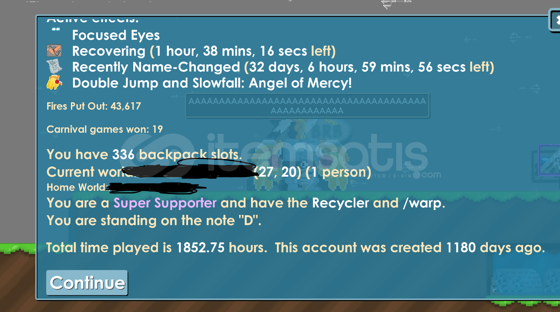Viewport: 560px width, 312px height.
Task: Click the total time played hours text
Action: [x=157, y=248]
